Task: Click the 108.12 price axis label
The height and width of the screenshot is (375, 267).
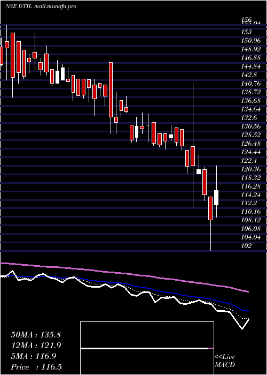Action: point(250,220)
